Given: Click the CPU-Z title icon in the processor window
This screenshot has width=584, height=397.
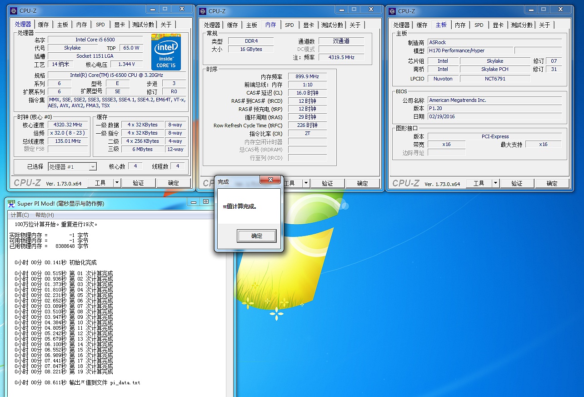Looking at the screenshot, I should click(14, 10).
